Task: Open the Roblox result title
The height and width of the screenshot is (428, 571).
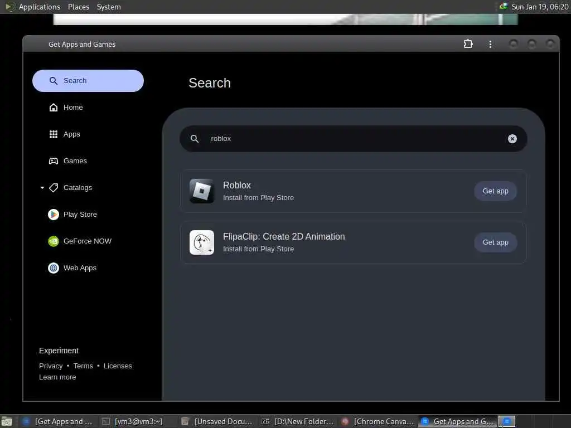Action: point(236,185)
